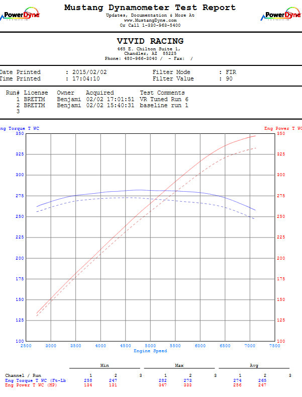Click the 5000 tick on the x-axis
Image resolution: width=302 pixels, height=397 pixels.
tap(150, 346)
